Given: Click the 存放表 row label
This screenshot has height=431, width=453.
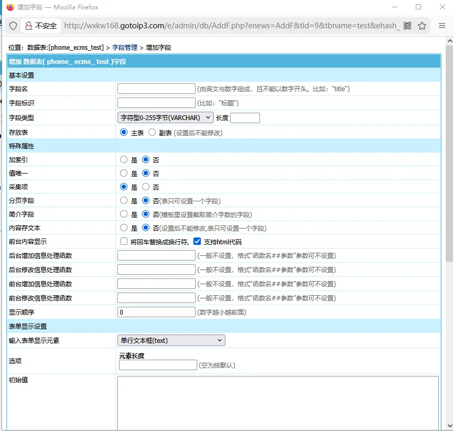Looking at the screenshot, I should (18, 132).
